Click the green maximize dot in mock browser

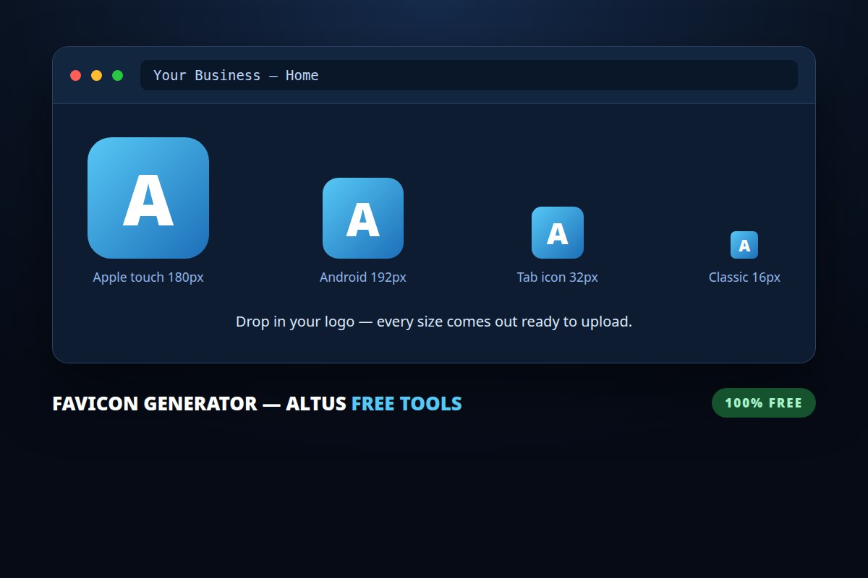tap(117, 75)
